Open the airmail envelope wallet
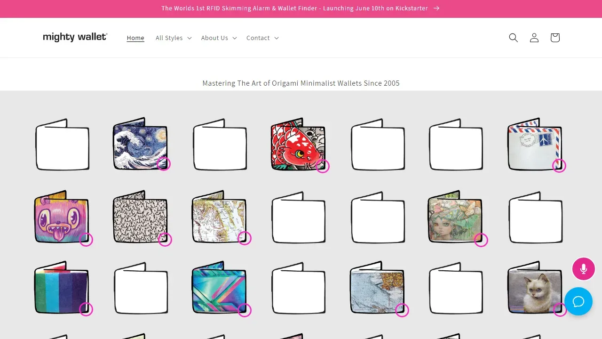This screenshot has height=339, width=602. click(x=535, y=144)
